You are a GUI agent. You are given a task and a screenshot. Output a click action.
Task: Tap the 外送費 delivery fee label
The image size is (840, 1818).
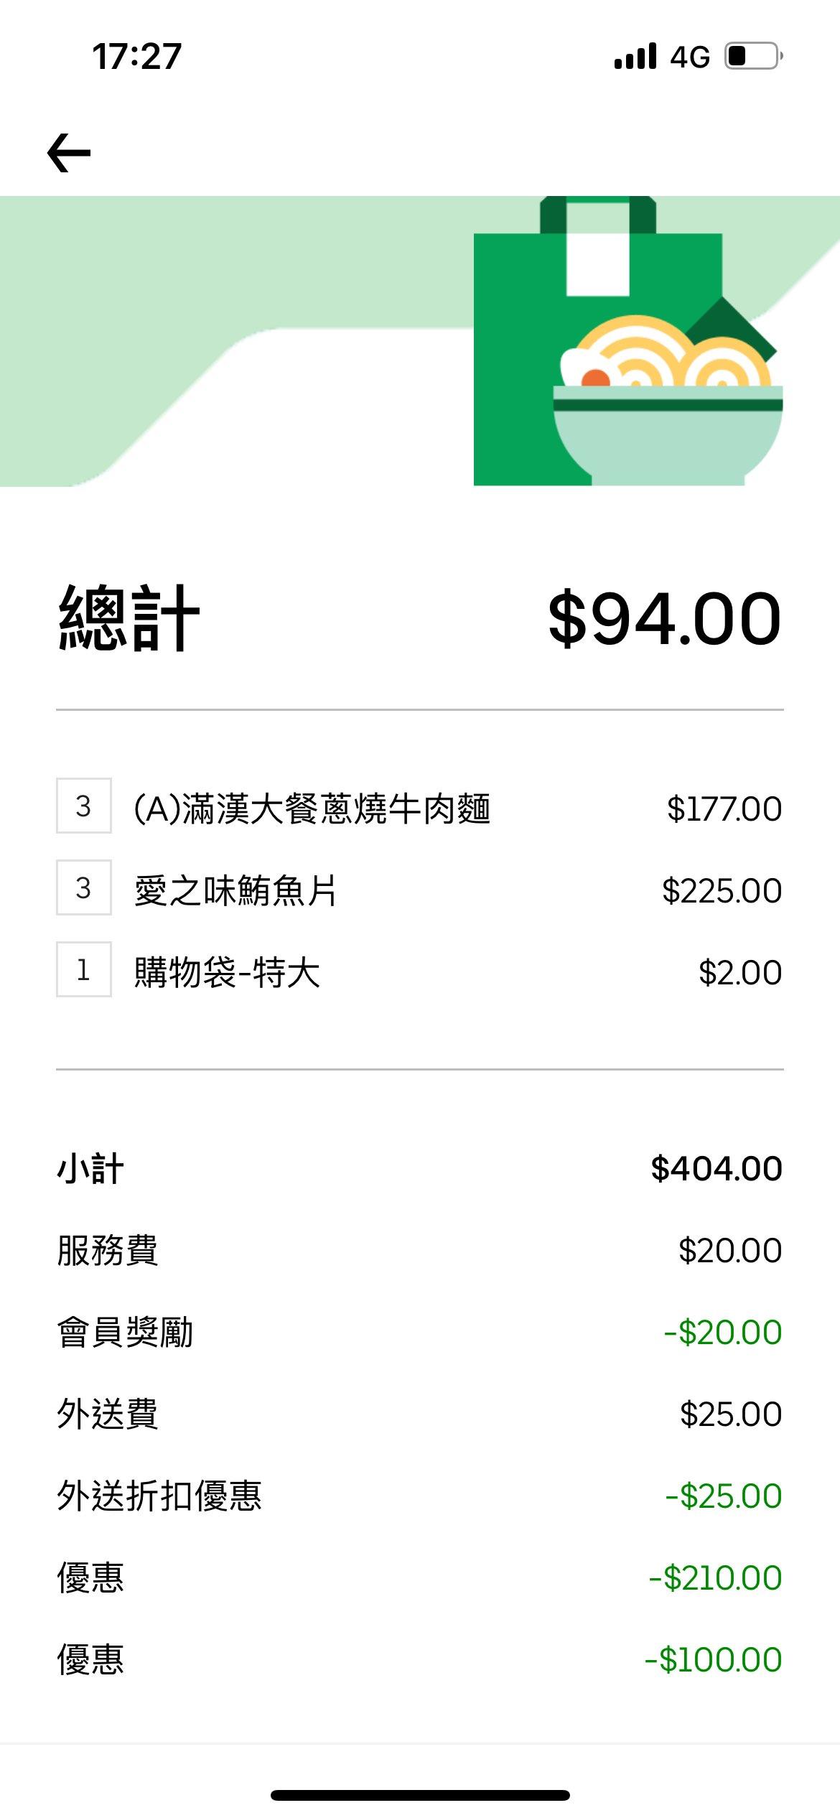click(108, 1414)
